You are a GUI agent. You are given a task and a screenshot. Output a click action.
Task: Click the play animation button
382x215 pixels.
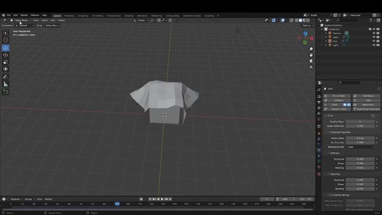coord(162,199)
